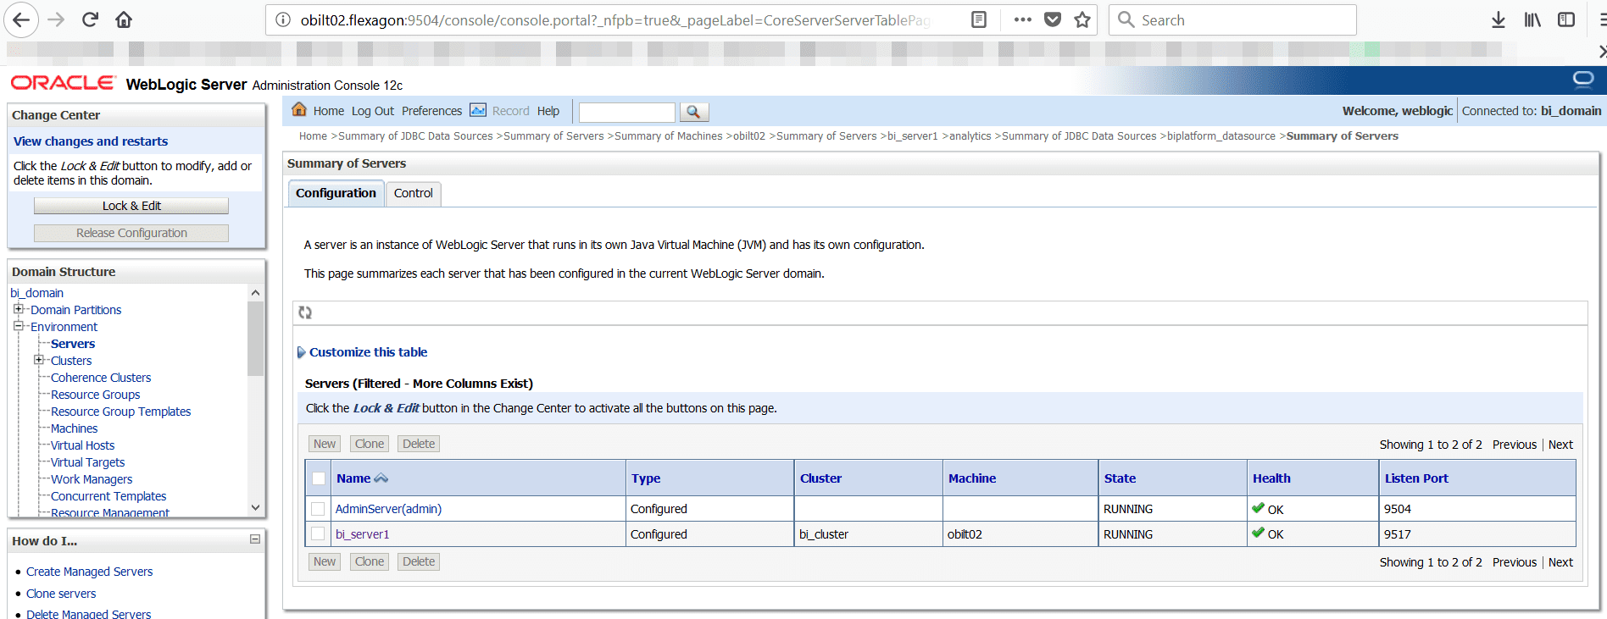The image size is (1607, 619).
Task: Select all servers header checkbox
Action: 319,478
